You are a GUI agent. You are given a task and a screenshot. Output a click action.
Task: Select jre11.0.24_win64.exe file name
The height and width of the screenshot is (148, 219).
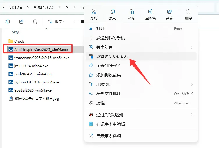(31, 66)
